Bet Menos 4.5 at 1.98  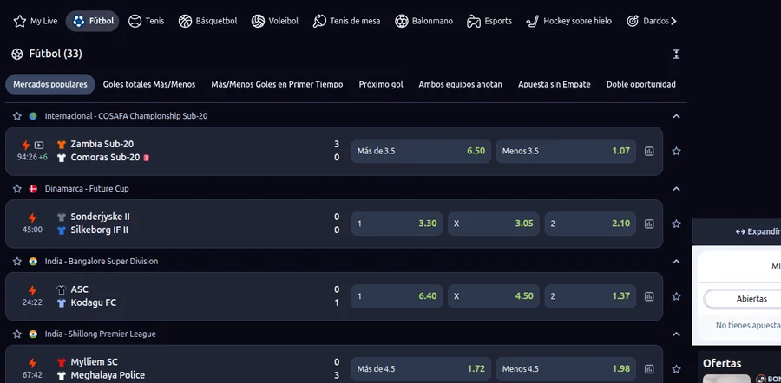click(566, 369)
